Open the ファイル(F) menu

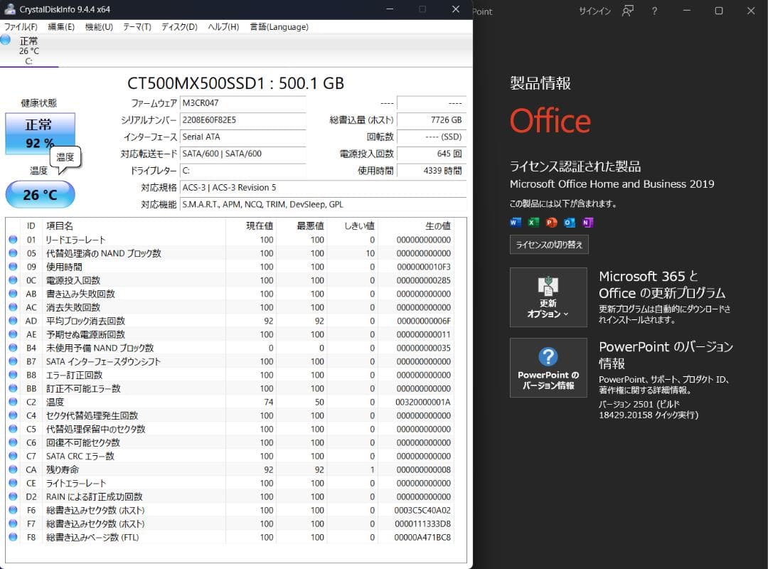click(x=21, y=26)
